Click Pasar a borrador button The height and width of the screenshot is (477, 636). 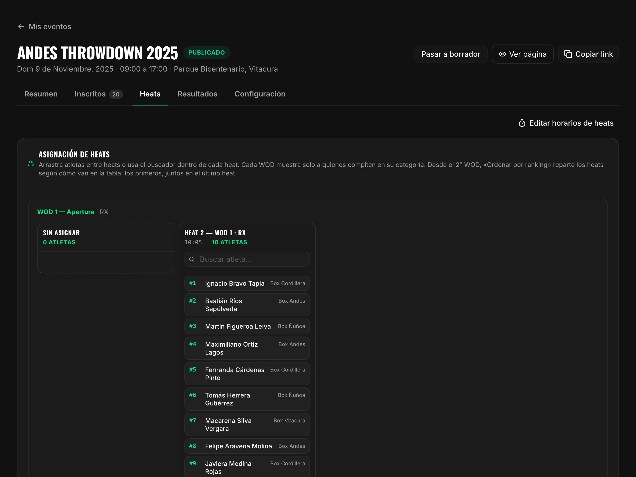[x=450, y=54]
